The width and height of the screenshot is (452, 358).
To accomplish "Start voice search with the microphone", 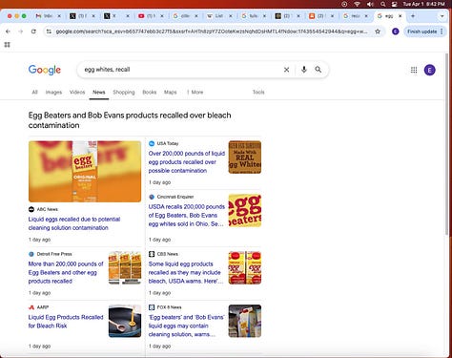I will pyautogui.click(x=304, y=70).
